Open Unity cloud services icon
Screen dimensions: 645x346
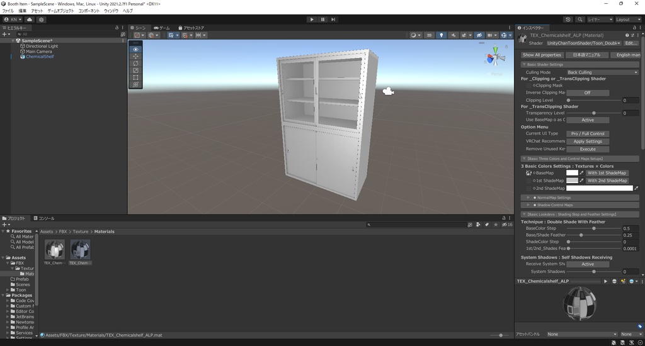click(30, 20)
